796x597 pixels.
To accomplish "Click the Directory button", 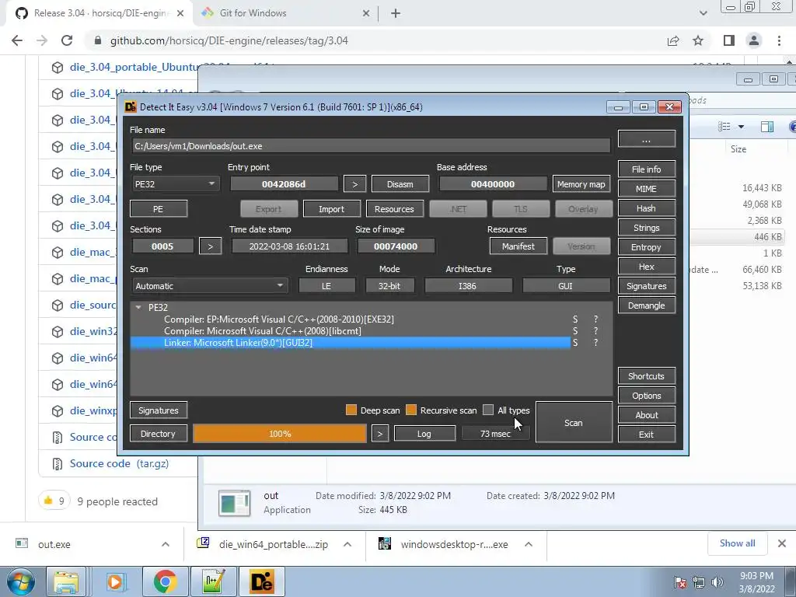I will (158, 434).
